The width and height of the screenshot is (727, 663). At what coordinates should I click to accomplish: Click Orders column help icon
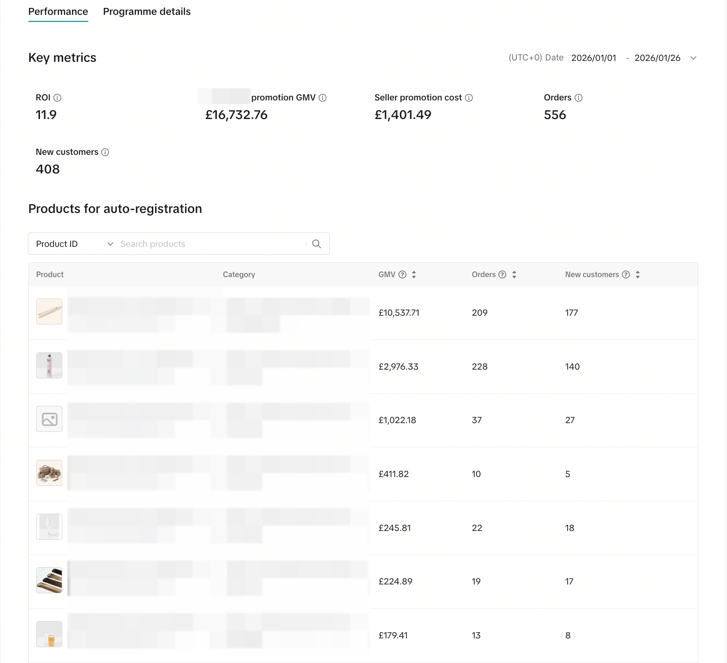click(503, 274)
